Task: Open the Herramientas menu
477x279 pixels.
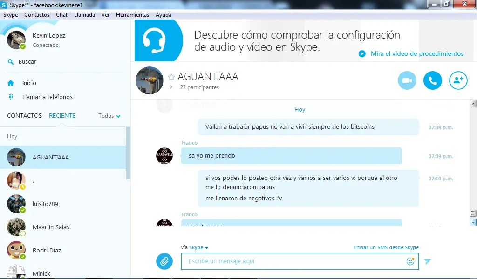Action: (x=132, y=14)
